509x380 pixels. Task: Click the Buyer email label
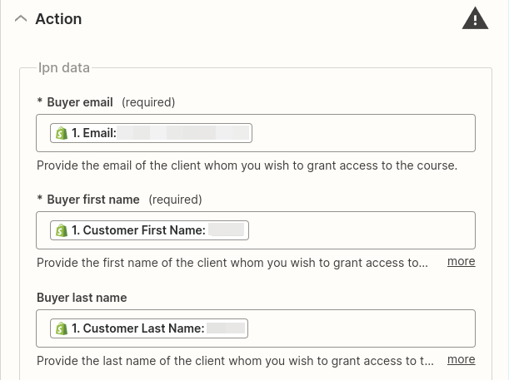(80, 102)
